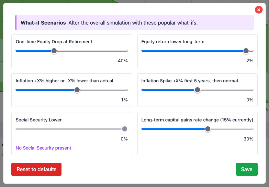Click the One-time Equity Drop at Retirement label

coord(54,42)
